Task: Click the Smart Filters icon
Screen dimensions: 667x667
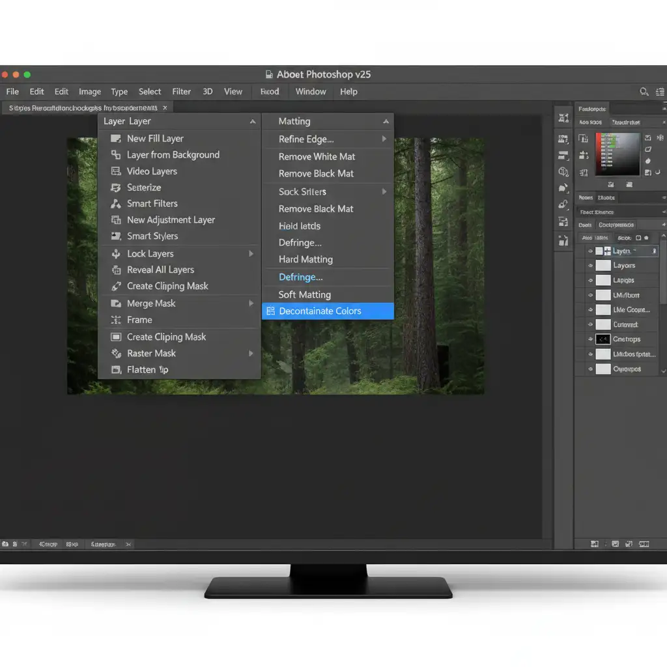Action: (116, 204)
